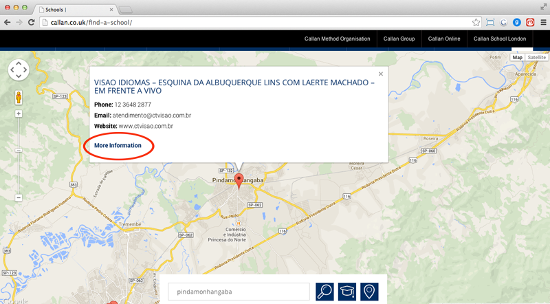Click the screen capture extension icon
This screenshot has height=304, width=550.
coord(490,23)
